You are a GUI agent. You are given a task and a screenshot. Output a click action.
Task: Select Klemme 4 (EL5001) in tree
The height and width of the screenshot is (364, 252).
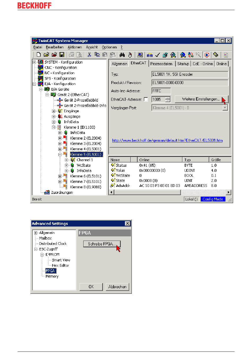[x=86, y=149]
